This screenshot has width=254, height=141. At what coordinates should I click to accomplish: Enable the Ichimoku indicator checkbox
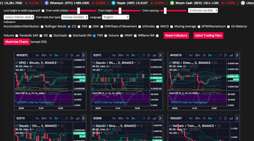[x=158, y=27]
